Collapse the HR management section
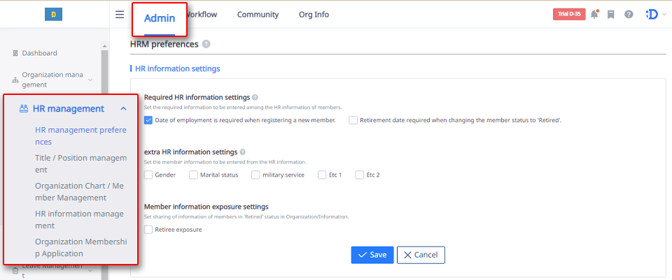 point(123,109)
